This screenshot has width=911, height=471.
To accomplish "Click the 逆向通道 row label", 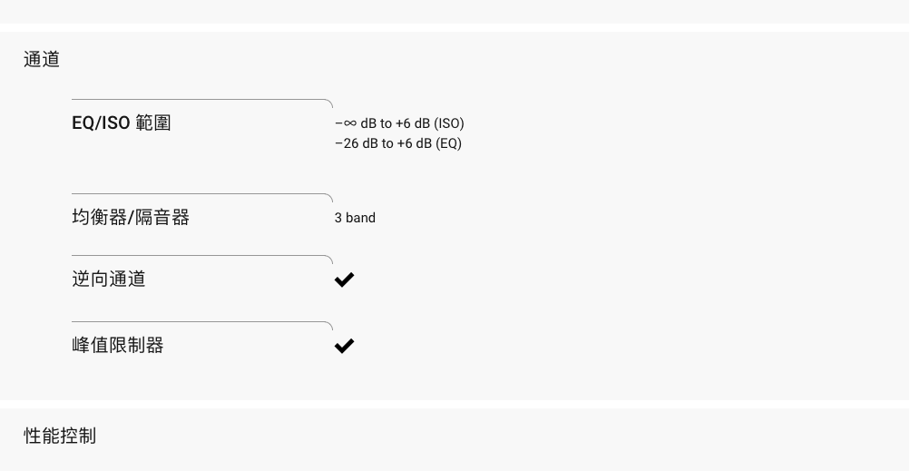I will (109, 279).
